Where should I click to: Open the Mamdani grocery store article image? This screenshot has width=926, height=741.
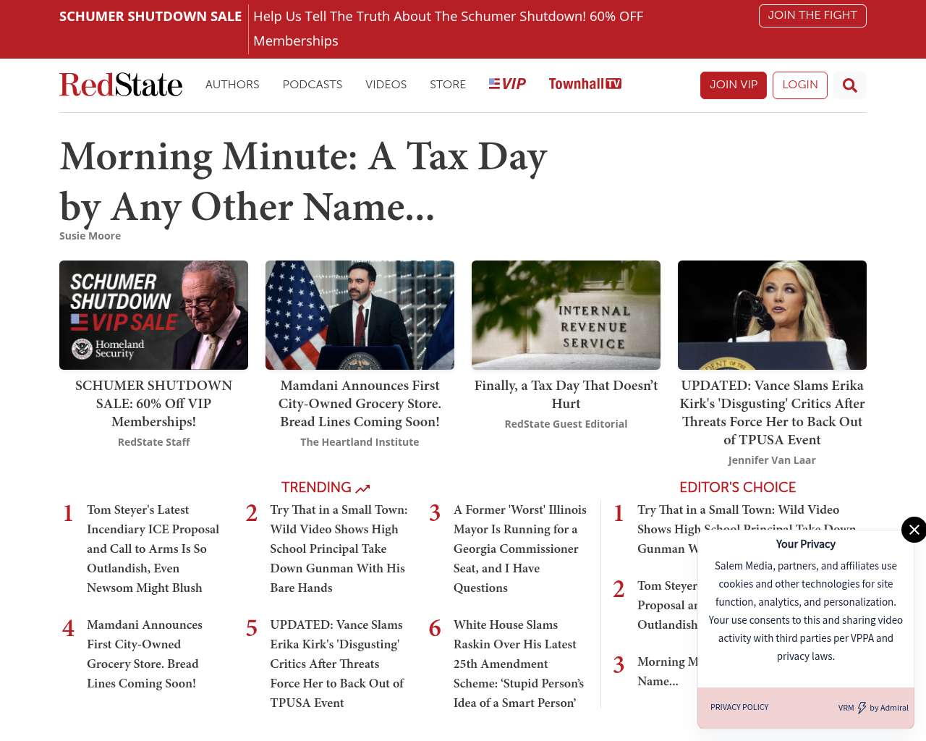coord(360,315)
